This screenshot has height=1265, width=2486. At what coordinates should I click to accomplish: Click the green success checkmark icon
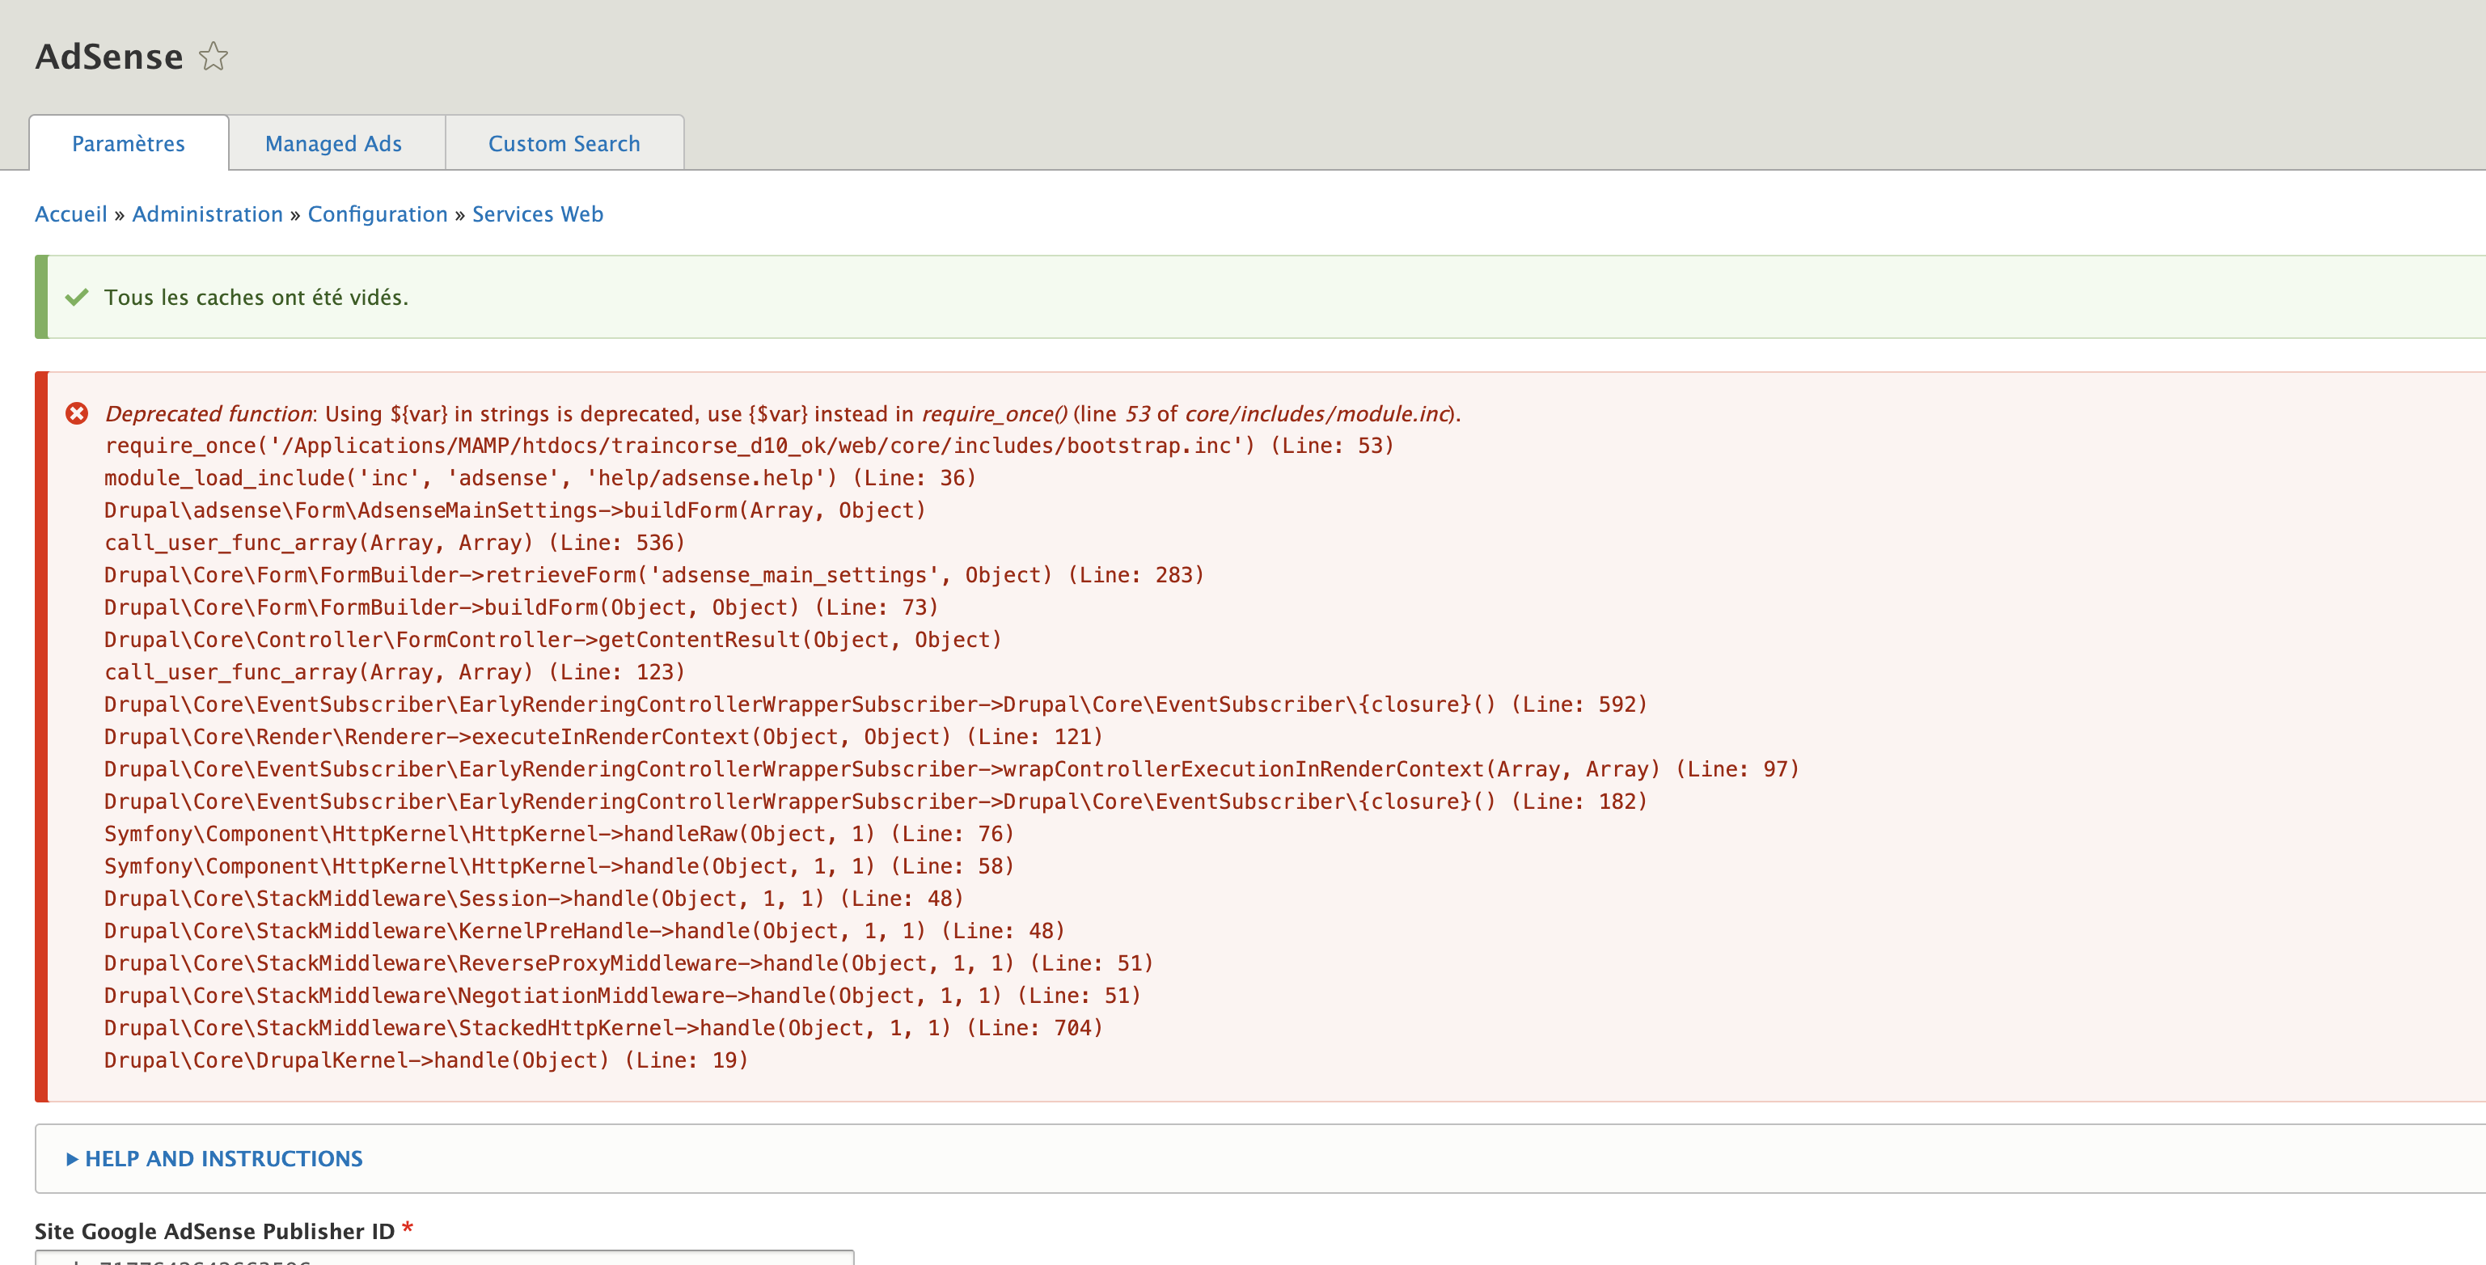coord(77,297)
